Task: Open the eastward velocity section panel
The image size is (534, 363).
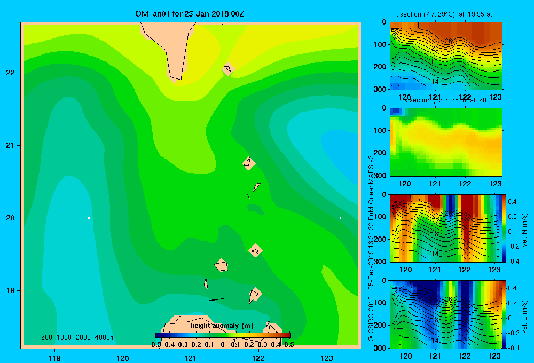Action: (x=446, y=314)
